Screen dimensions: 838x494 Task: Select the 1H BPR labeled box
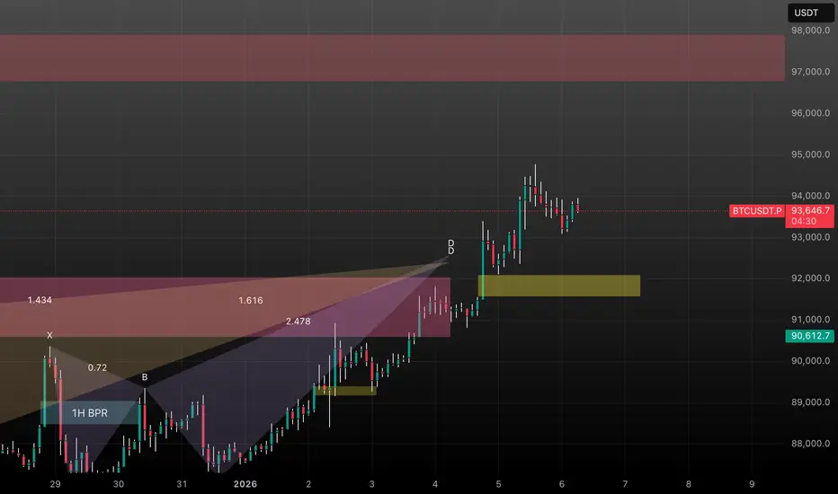coord(90,413)
